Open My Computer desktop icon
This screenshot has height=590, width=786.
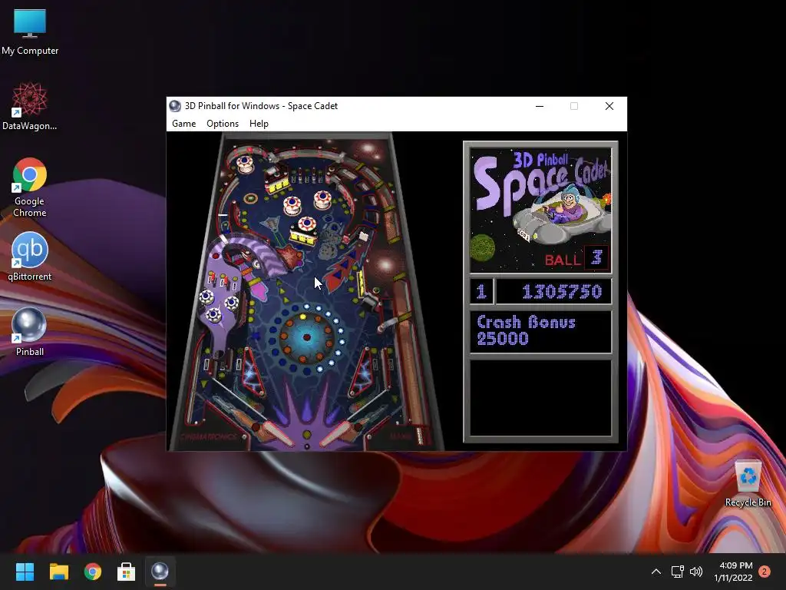[x=30, y=31]
